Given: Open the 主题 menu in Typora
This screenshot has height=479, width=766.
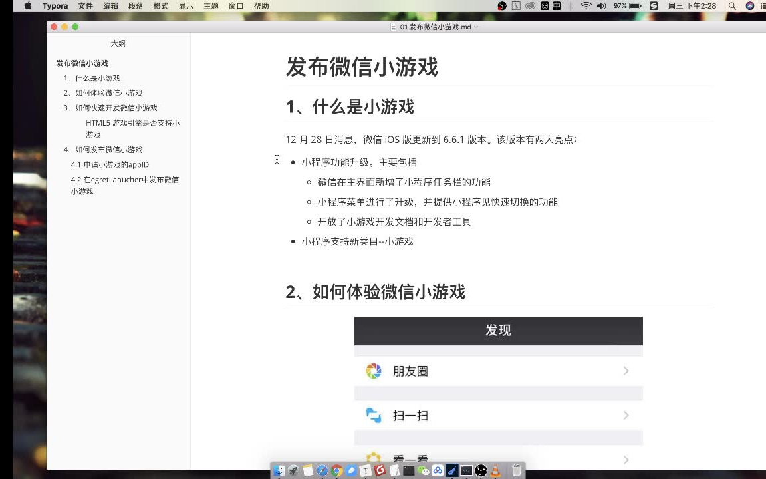Looking at the screenshot, I should 211,6.
